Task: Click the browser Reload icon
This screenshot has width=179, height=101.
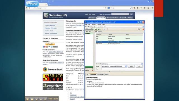Action: click(106, 8)
